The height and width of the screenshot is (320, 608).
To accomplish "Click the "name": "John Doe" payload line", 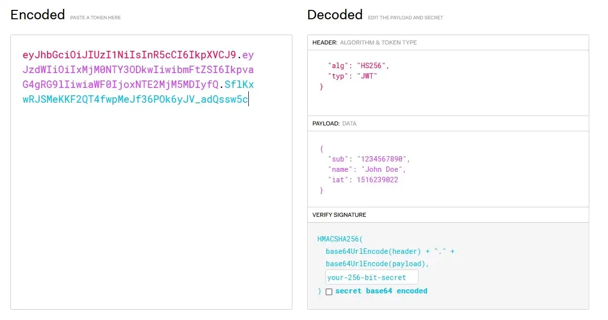I will (x=367, y=169).
